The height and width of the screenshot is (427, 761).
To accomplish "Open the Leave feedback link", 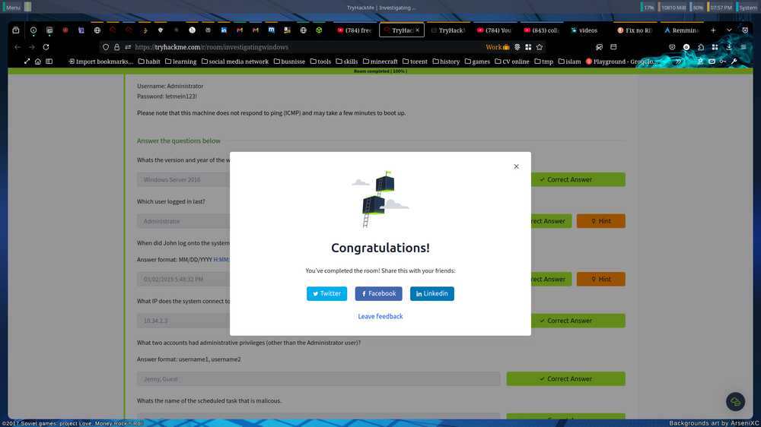I will (x=380, y=316).
